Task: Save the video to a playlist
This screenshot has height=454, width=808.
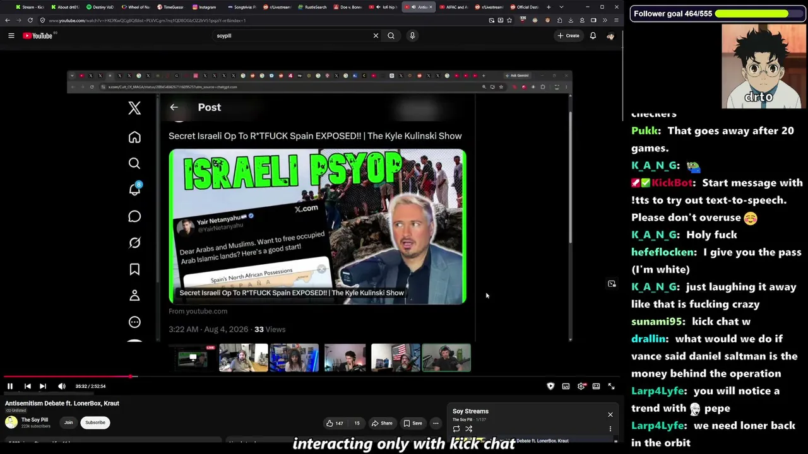Action: (413, 423)
